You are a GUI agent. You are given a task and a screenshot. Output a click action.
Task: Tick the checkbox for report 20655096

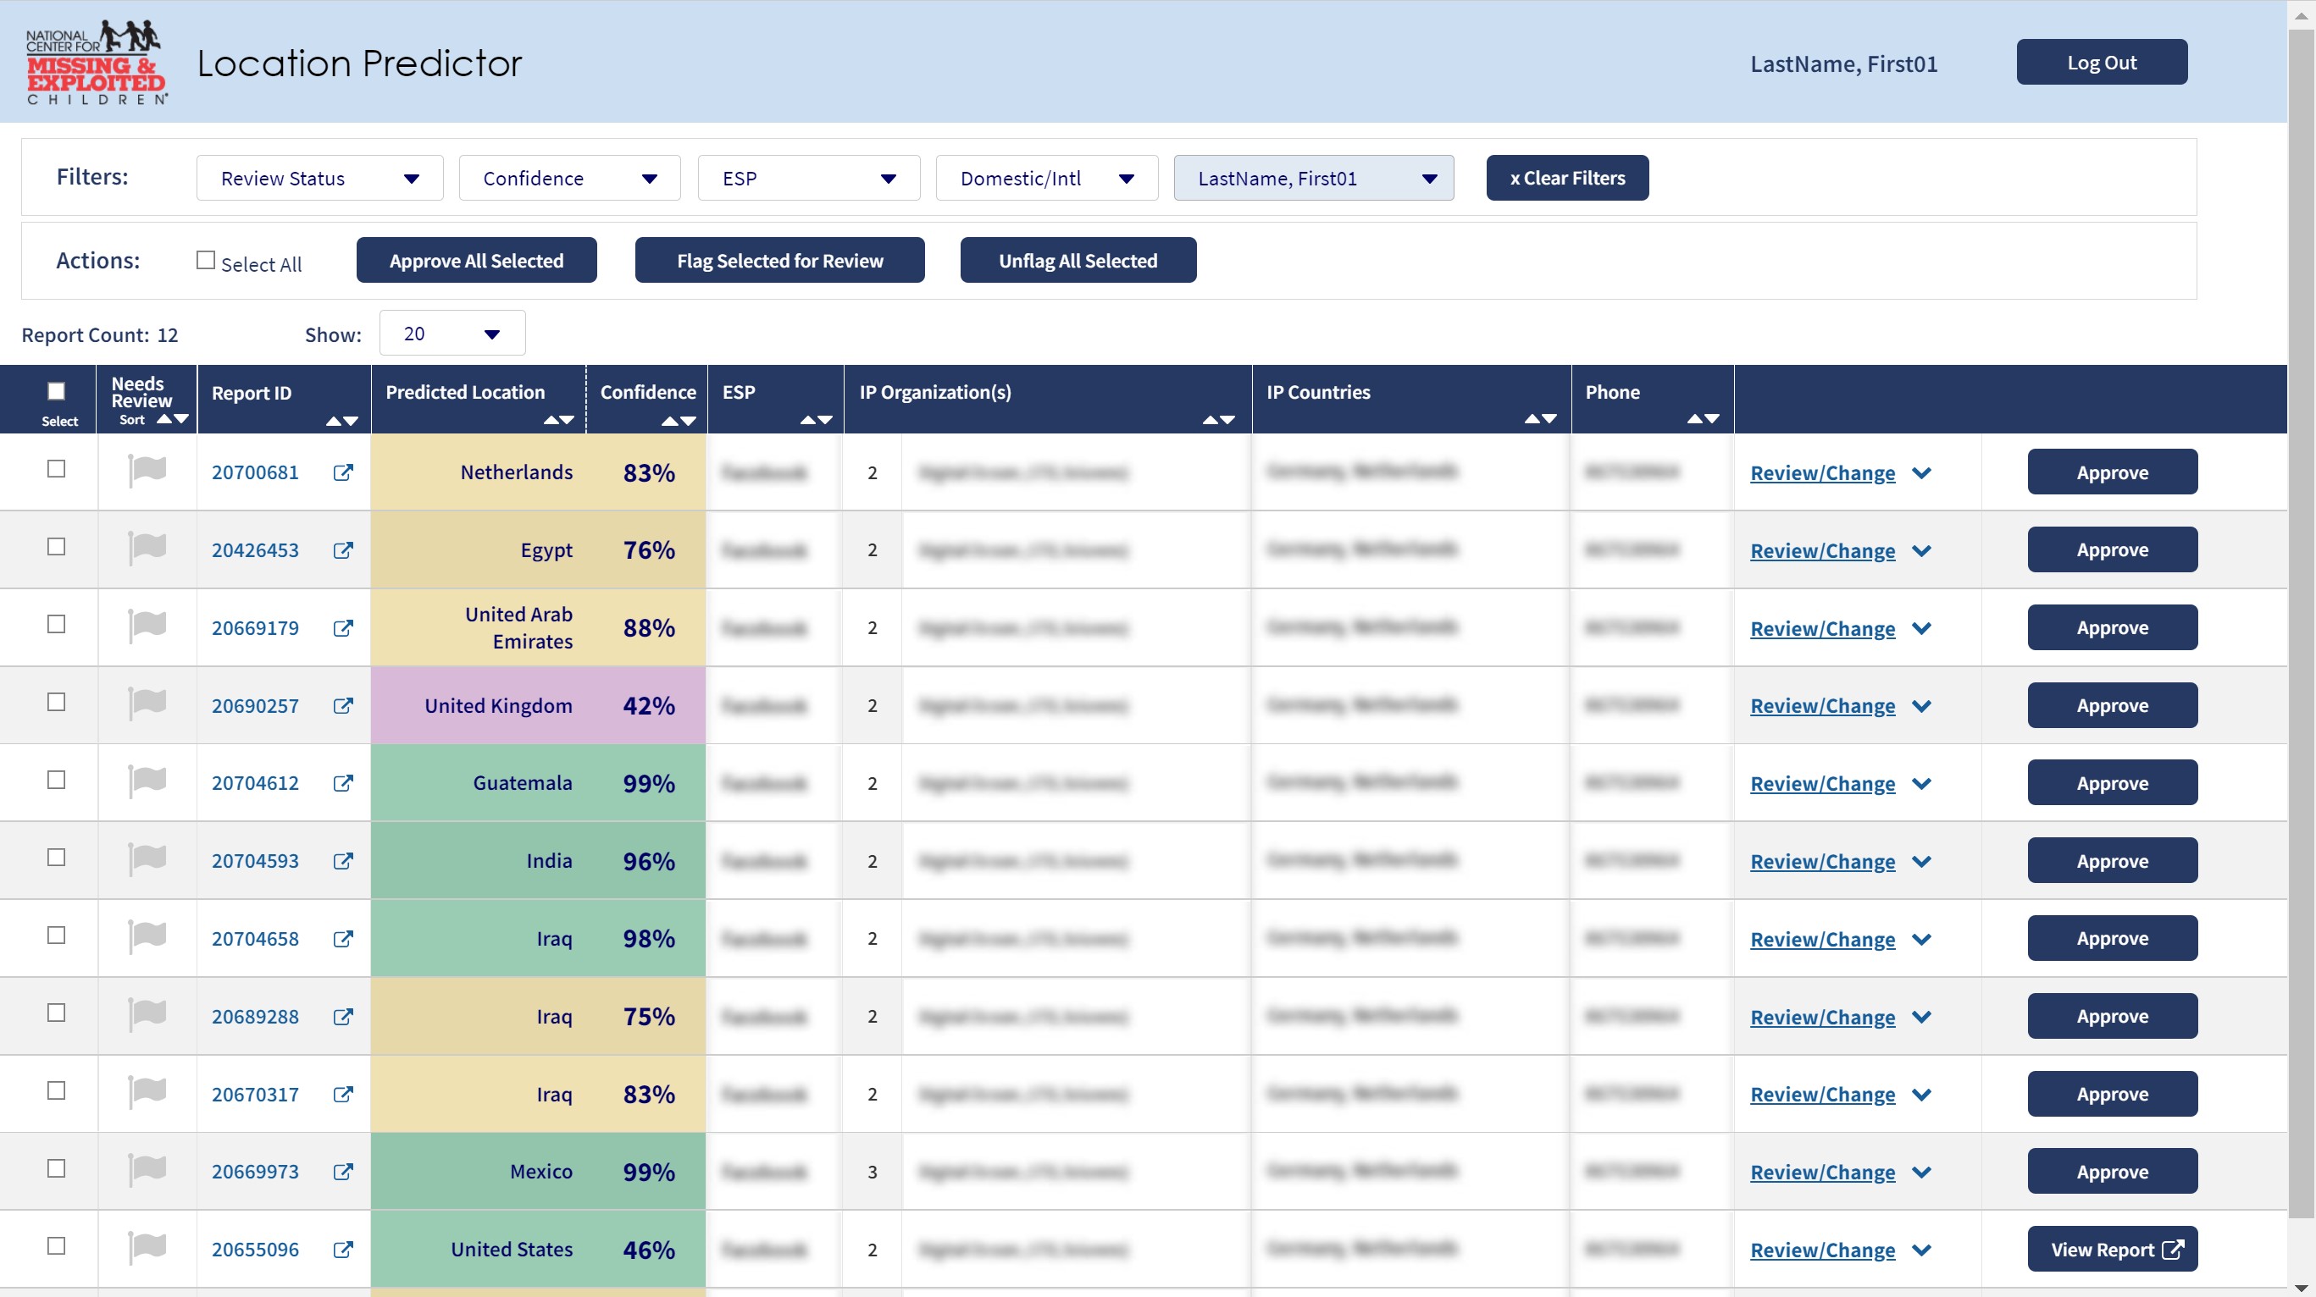(x=57, y=1245)
